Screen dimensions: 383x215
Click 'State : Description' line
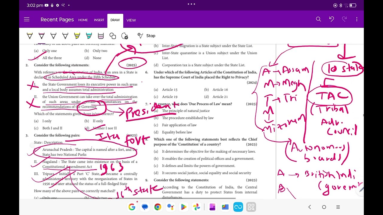tap(48, 142)
